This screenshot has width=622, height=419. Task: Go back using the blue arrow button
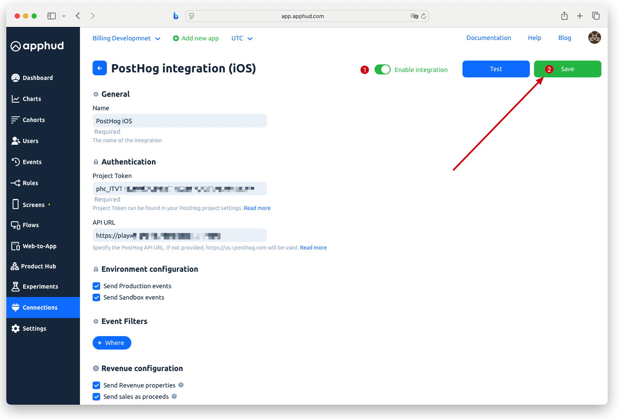click(x=100, y=68)
